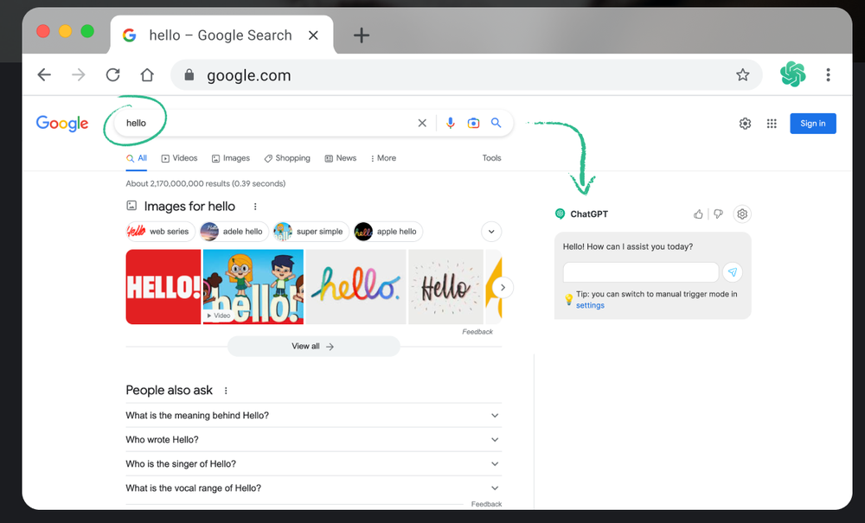This screenshot has width=865, height=523.
Task: Click the browser back arrow
Action: (x=44, y=75)
